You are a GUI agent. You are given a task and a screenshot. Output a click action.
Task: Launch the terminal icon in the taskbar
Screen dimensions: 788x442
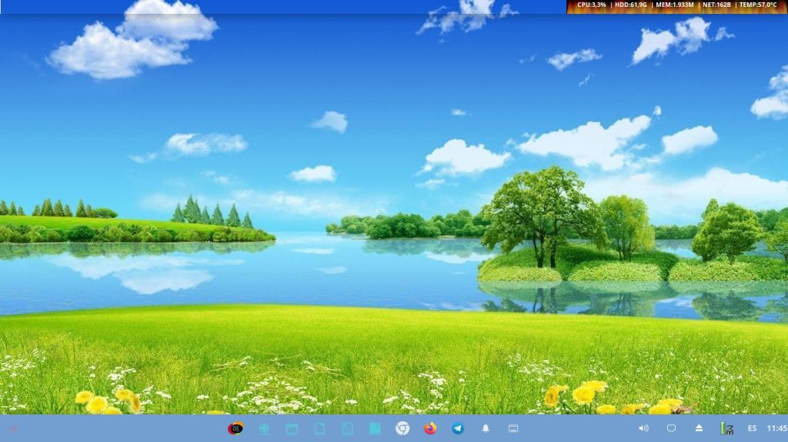(347, 428)
